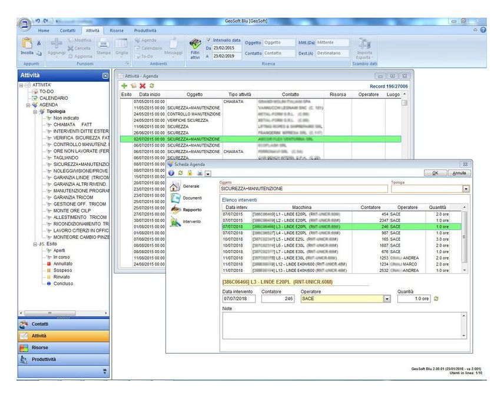Click the Oggetto search field in the ribbon

click(278, 43)
